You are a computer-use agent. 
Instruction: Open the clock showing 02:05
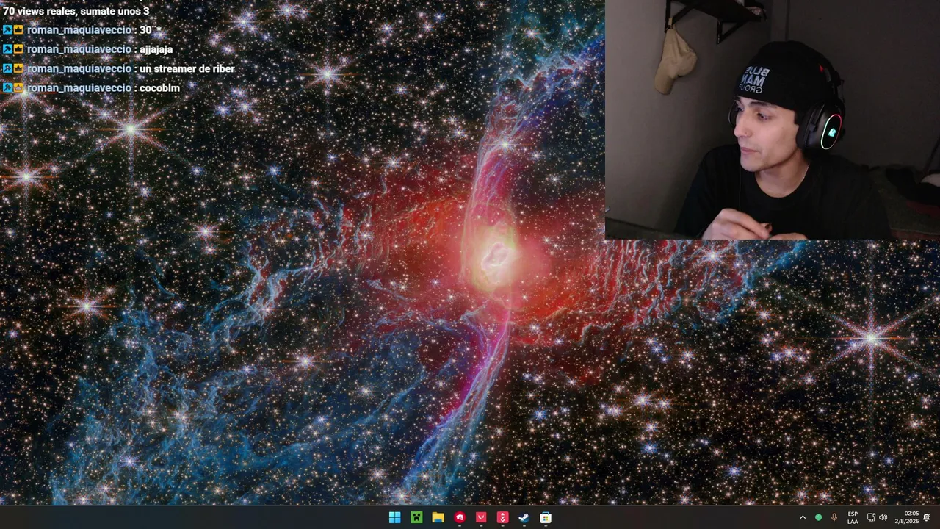click(907, 518)
